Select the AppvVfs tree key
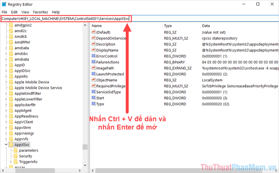 (x=22, y=139)
